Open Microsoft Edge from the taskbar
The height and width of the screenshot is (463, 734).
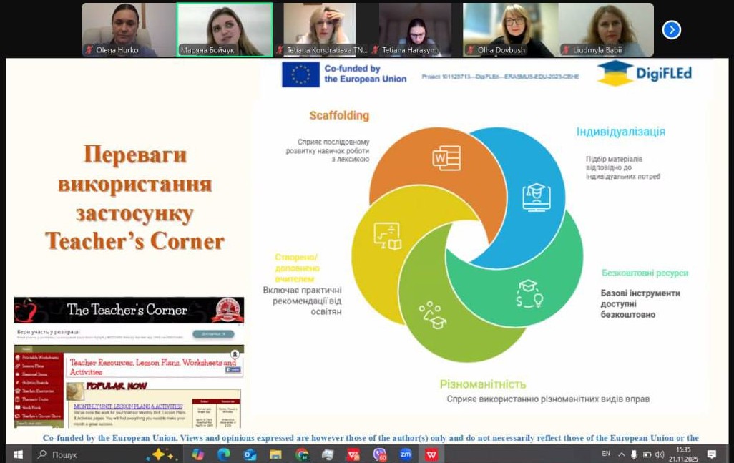coord(224,454)
